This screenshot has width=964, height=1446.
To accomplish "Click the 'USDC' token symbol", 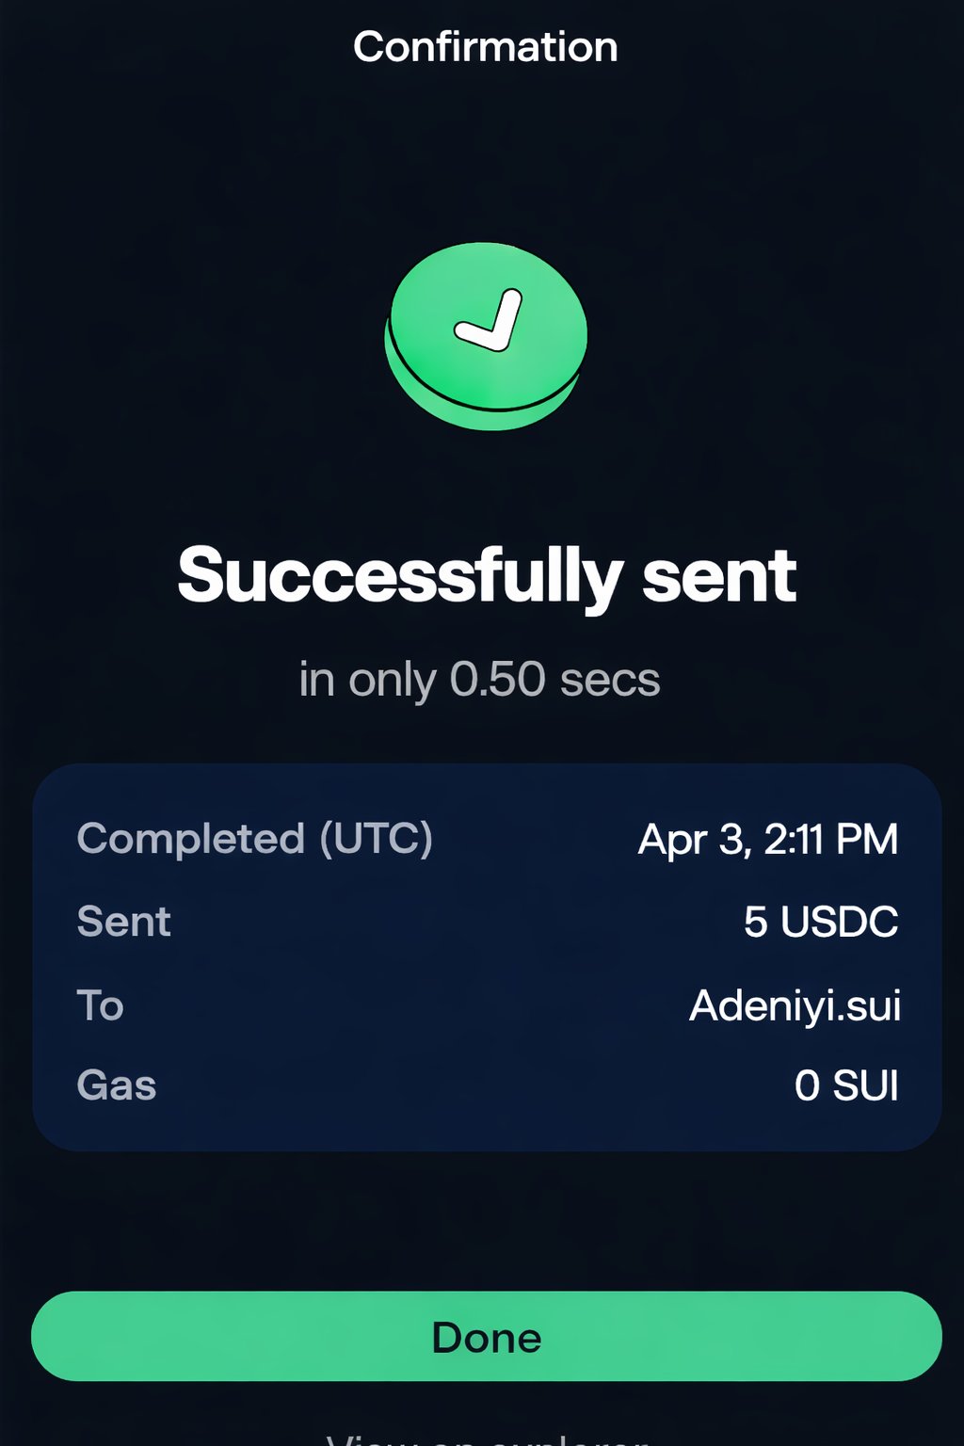I will [x=840, y=922].
